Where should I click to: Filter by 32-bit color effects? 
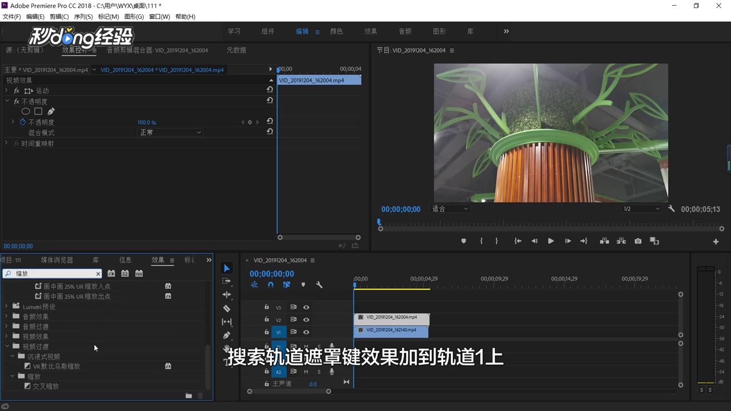click(x=125, y=273)
